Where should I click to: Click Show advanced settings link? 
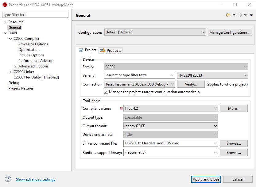click(x=36, y=179)
